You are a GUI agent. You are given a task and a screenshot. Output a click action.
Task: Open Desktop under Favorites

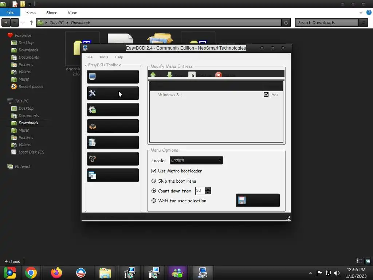point(26,43)
